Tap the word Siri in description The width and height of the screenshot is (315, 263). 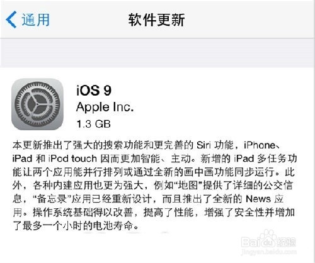205,145
